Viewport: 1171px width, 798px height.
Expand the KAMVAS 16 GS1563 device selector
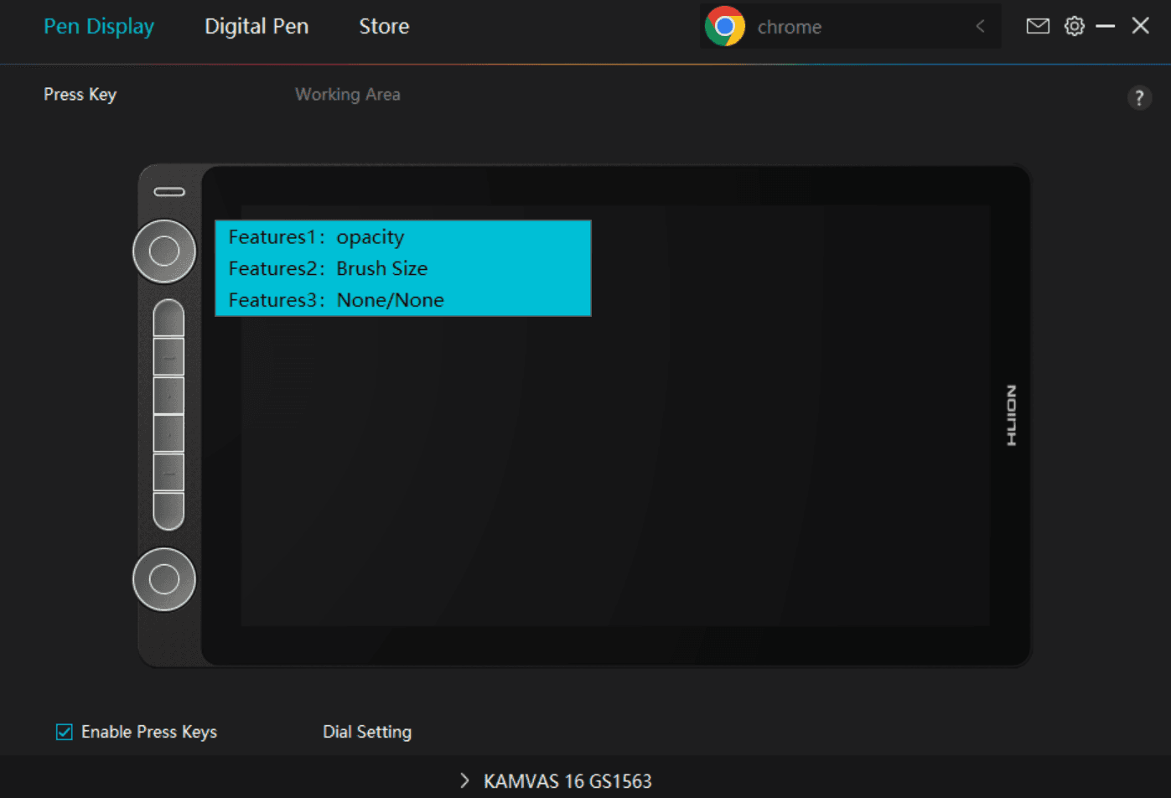[x=557, y=781]
